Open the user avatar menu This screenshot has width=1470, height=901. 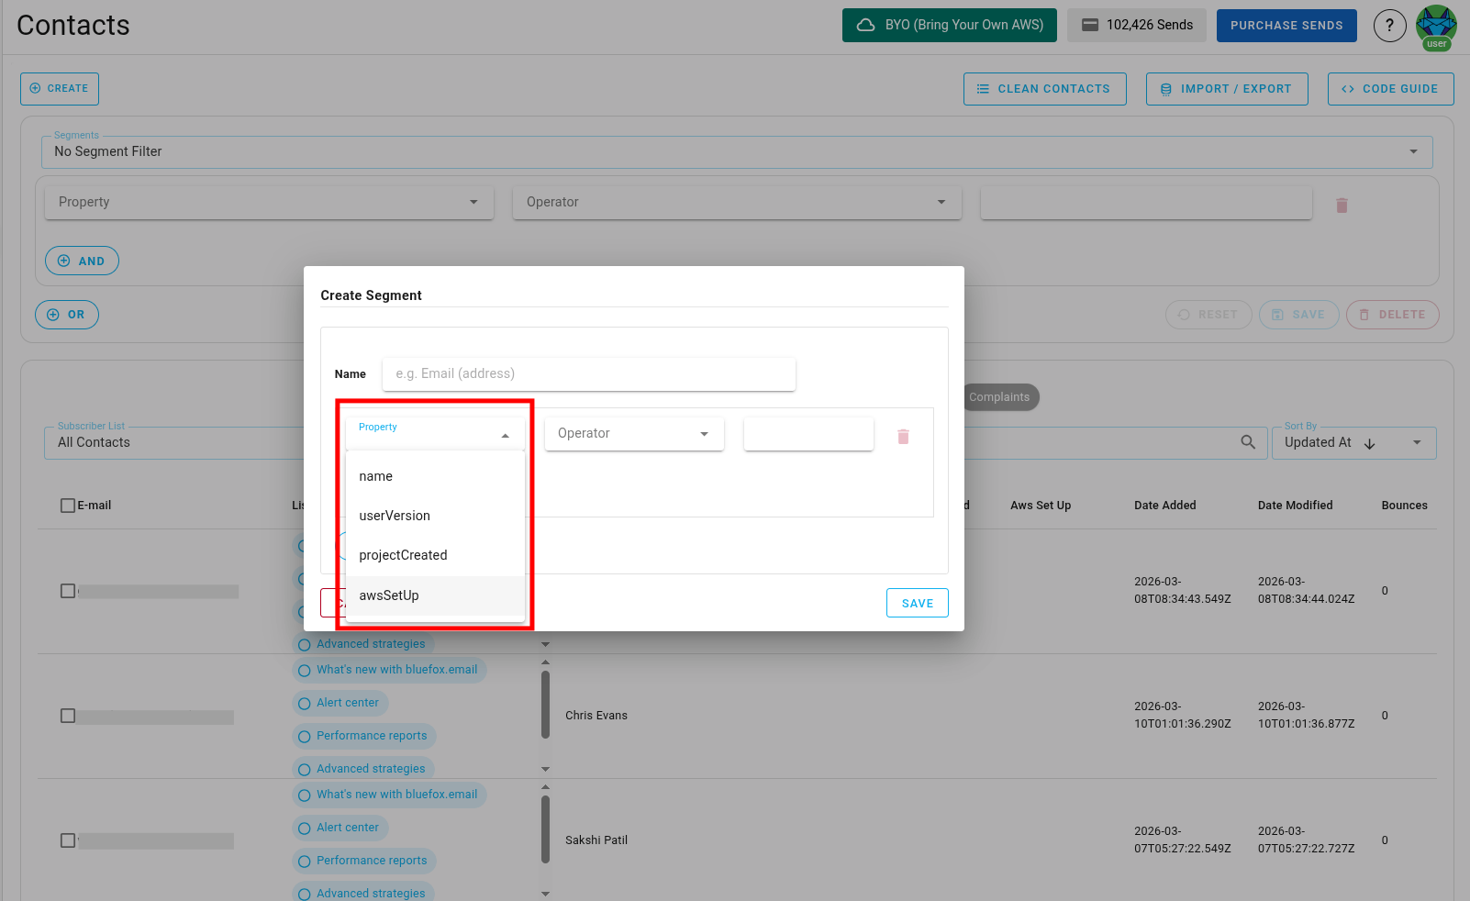coord(1436,26)
